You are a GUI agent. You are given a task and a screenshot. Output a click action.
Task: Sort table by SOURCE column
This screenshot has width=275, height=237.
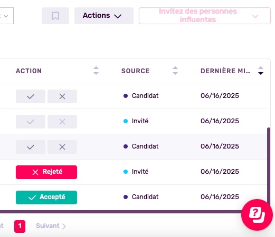pos(175,71)
